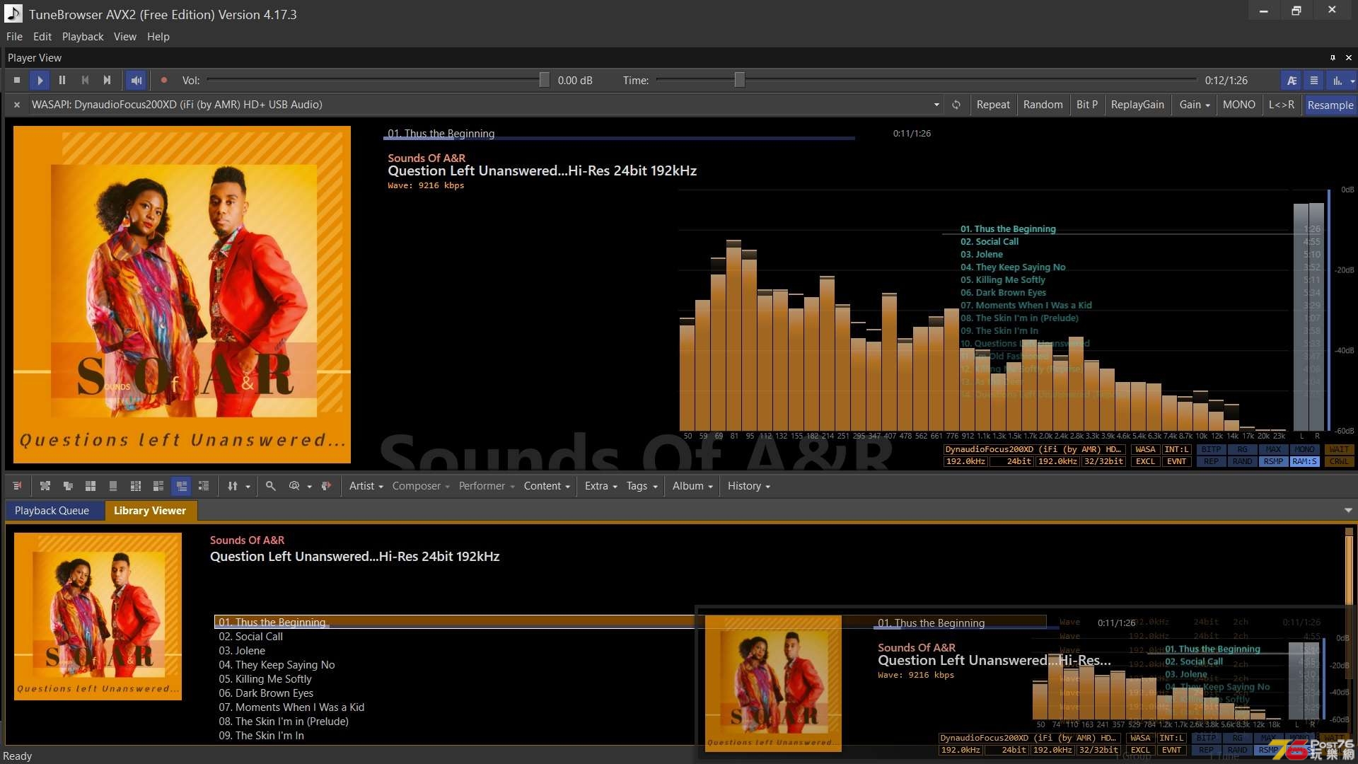Go to the previous track
Viewport: 1358px width, 764px height.
[85, 81]
